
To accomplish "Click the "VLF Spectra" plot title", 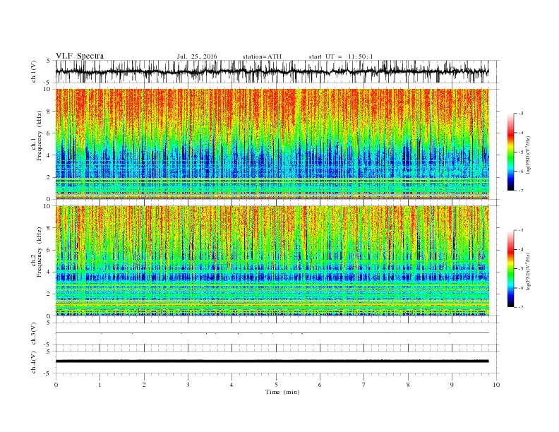I will pyautogui.click(x=80, y=56).
